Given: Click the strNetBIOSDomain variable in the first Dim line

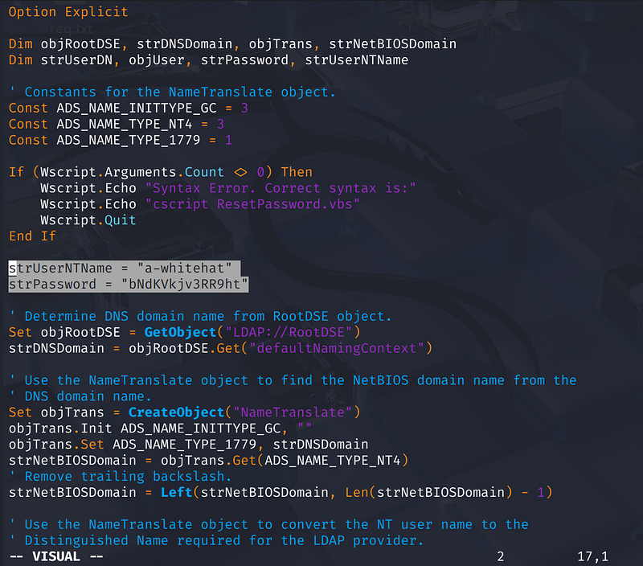Looking at the screenshot, I should click(x=392, y=43).
